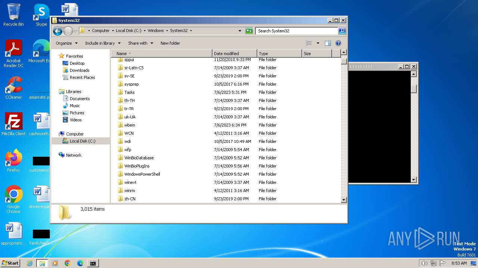478x268 pixels.
Task: Refresh the System32 folder view
Action: (249, 31)
